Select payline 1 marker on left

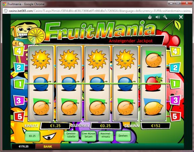20,84
